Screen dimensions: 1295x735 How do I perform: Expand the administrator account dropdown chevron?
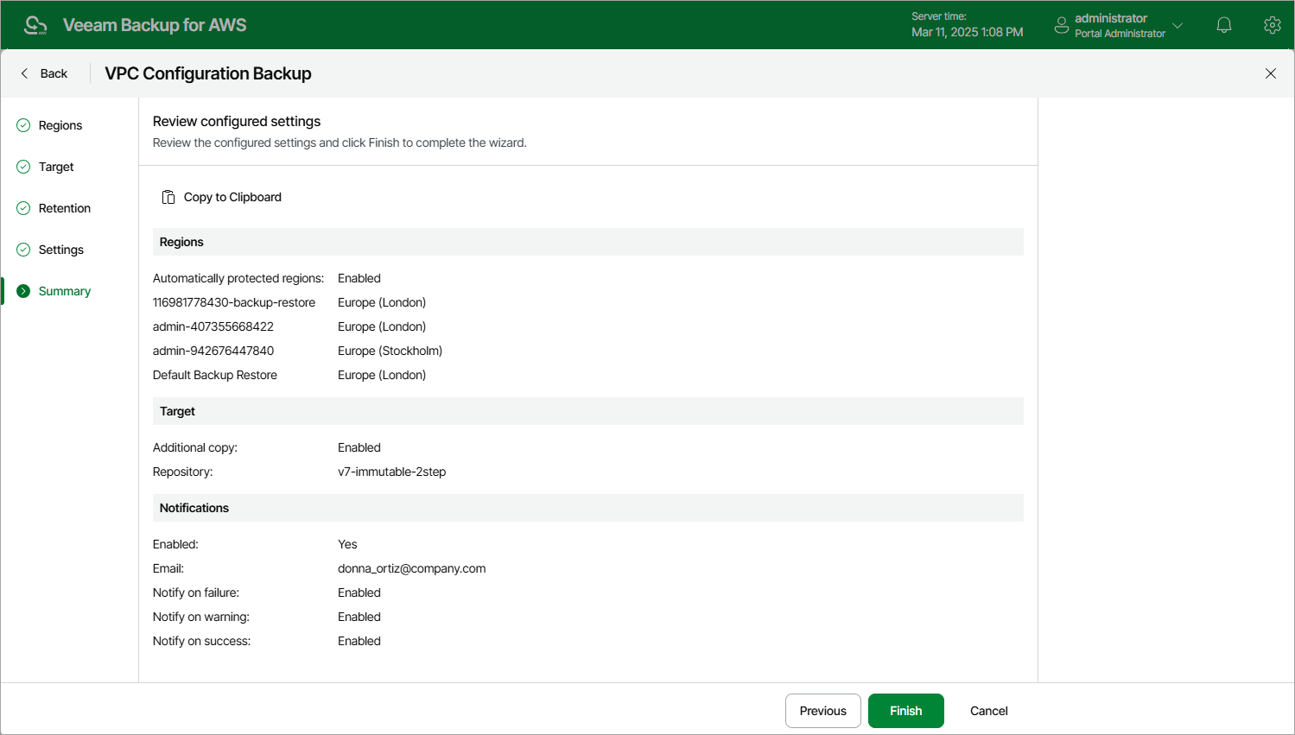point(1178,25)
